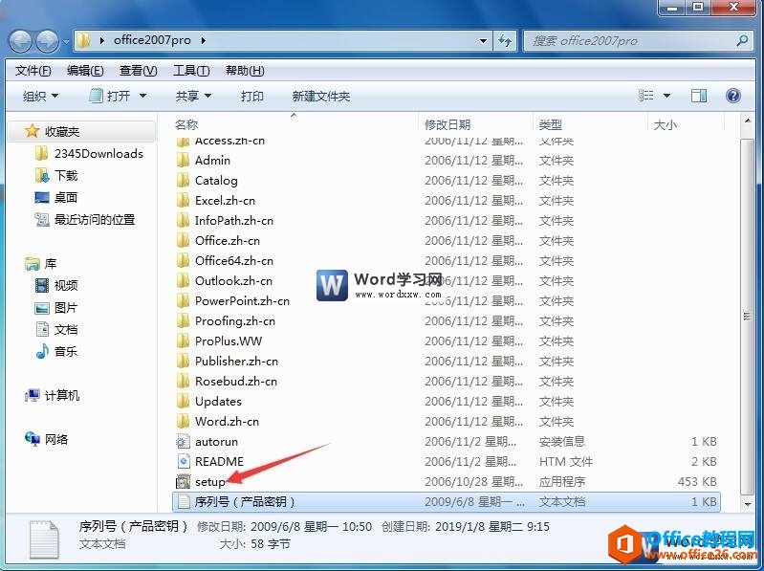764x571 pixels.
Task: Select the ProPlus.WW folder icon
Action: pyautogui.click(x=183, y=341)
